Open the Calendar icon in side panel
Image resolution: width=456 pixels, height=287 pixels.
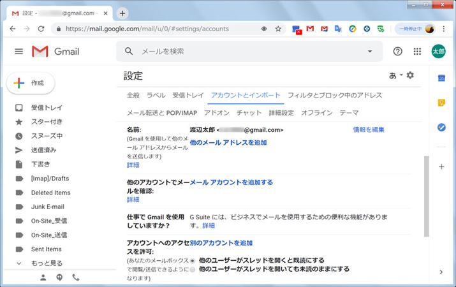tap(441, 78)
